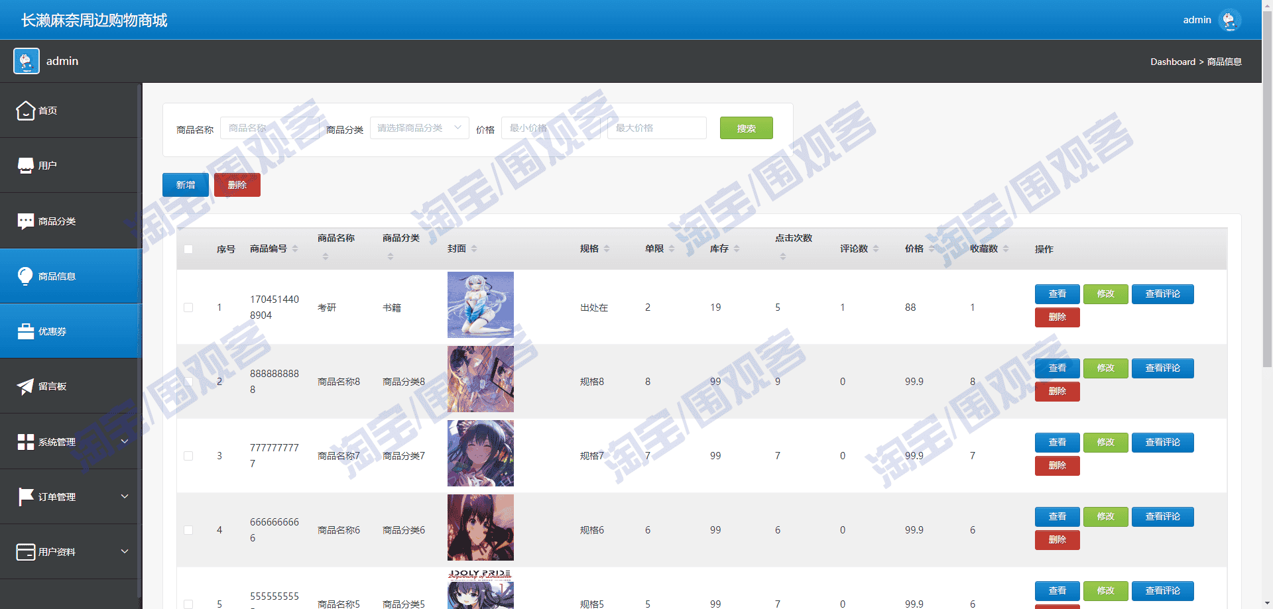Click the red 删除 batch button
This screenshot has height=609, width=1273.
pos(237,185)
